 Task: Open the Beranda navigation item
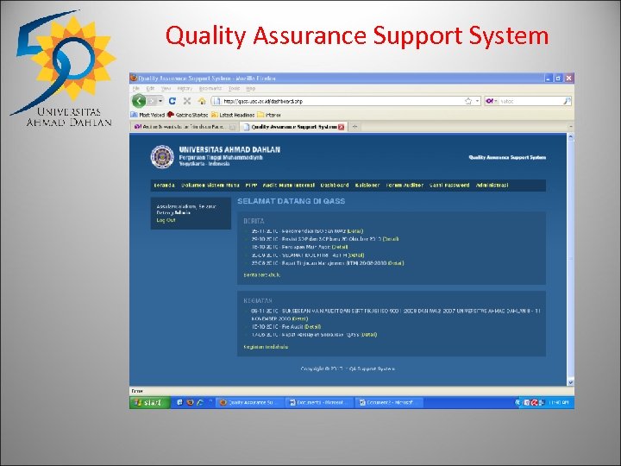tap(164, 185)
